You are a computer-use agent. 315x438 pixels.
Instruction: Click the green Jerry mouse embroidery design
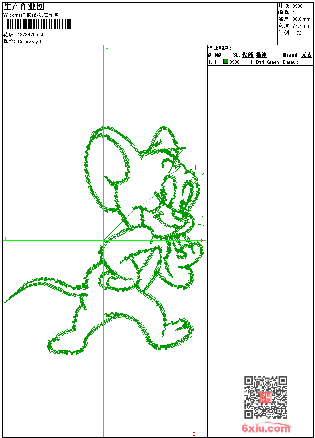[x=105, y=240]
